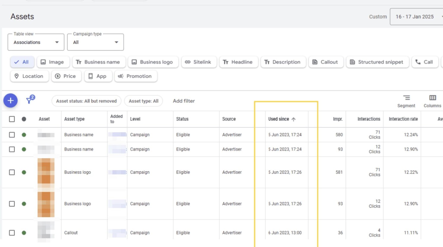This screenshot has height=247, width=443.
Task: Click the blue plus add asset button
Action: [x=10, y=101]
